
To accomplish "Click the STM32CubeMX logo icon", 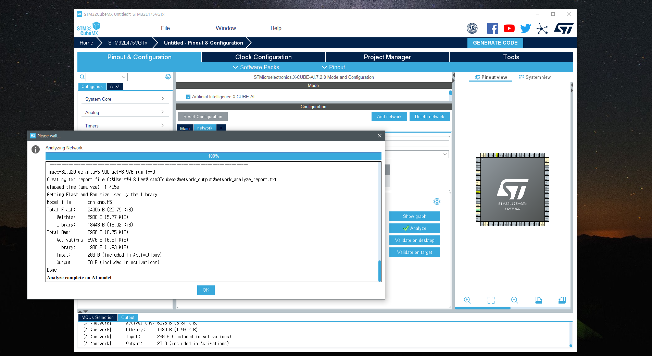I will point(88,28).
